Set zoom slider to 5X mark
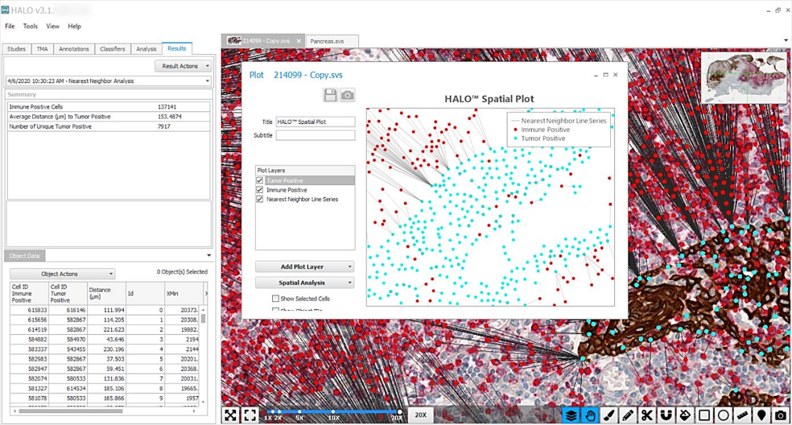Screen dimensions: 792x425 300,412
